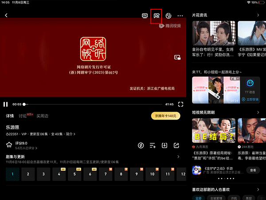The height and width of the screenshot is (200, 266).
Task: Open the 5.6万人已评分 ratings details
Action: [x=26, y=148]
